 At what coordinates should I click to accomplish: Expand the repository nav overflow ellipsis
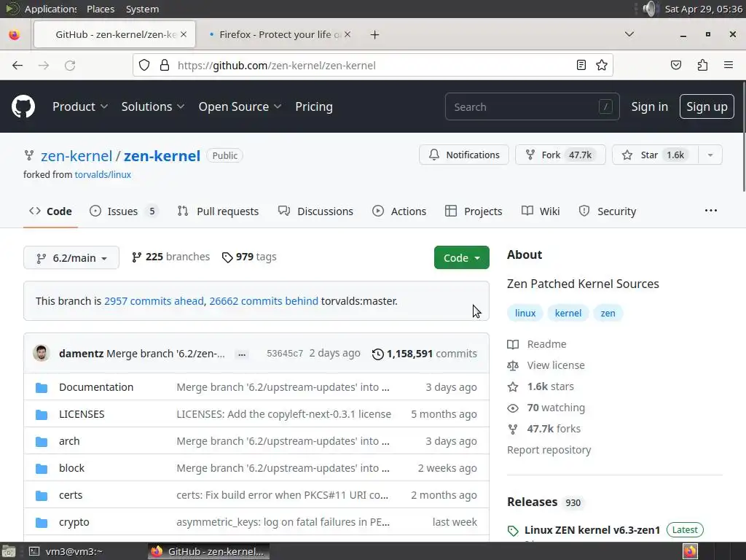711,211
